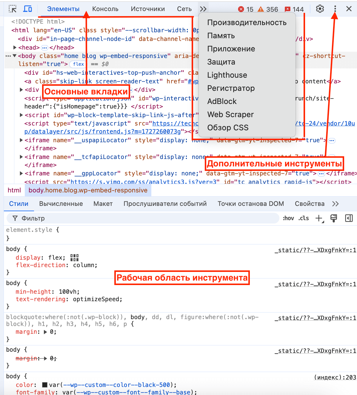This screenshot has width=357, height=395.
Task: Open the three-dot customize menu
Action: click(x=335, y=9)
